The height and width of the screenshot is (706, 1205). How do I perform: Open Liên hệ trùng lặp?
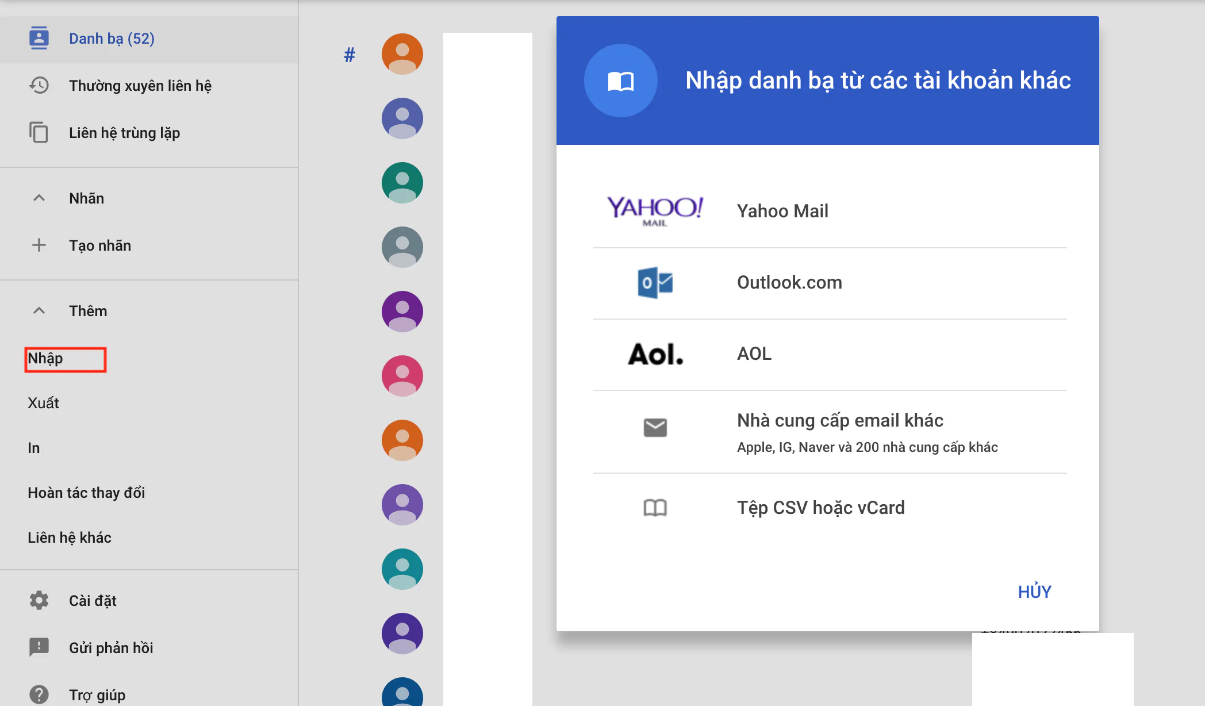(125, 133)
